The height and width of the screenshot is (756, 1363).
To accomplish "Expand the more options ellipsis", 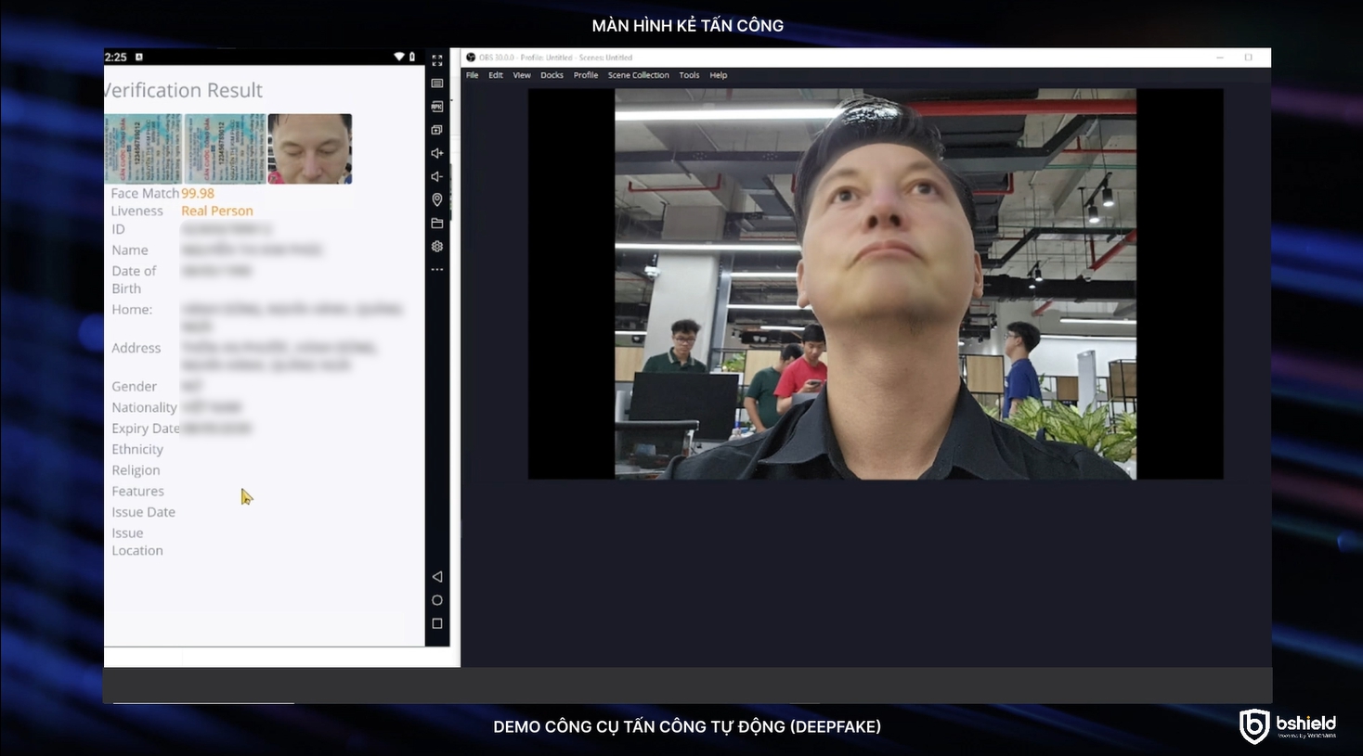I will pos(437,270).
